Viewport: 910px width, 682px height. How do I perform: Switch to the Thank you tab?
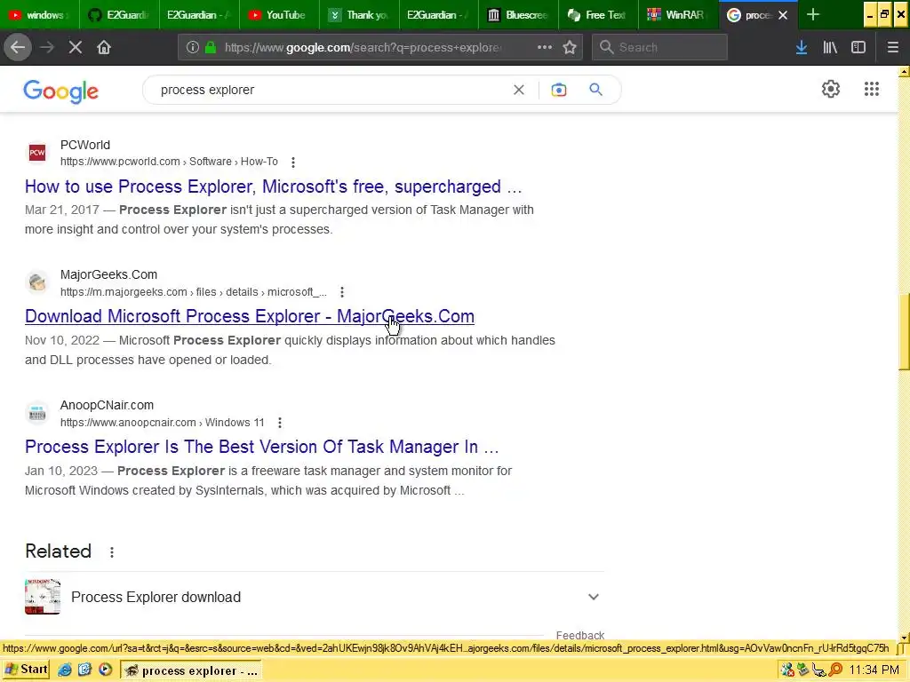[359, 15]
